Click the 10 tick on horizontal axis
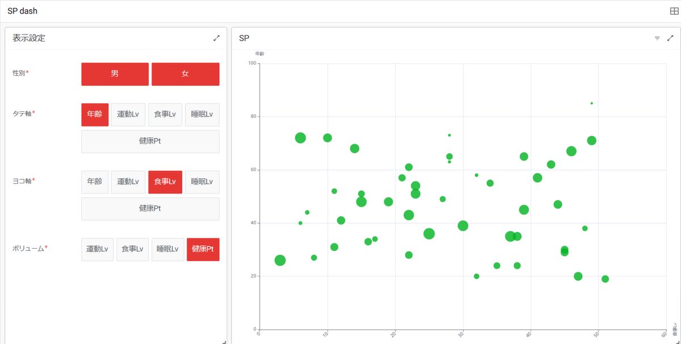Screen dimensions: 681x344 326,334
